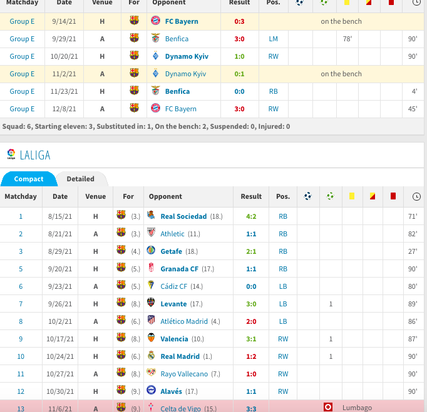
Task: Click the assist count in the Levante row
Action: pyautogui.click(x=331, y=304)
